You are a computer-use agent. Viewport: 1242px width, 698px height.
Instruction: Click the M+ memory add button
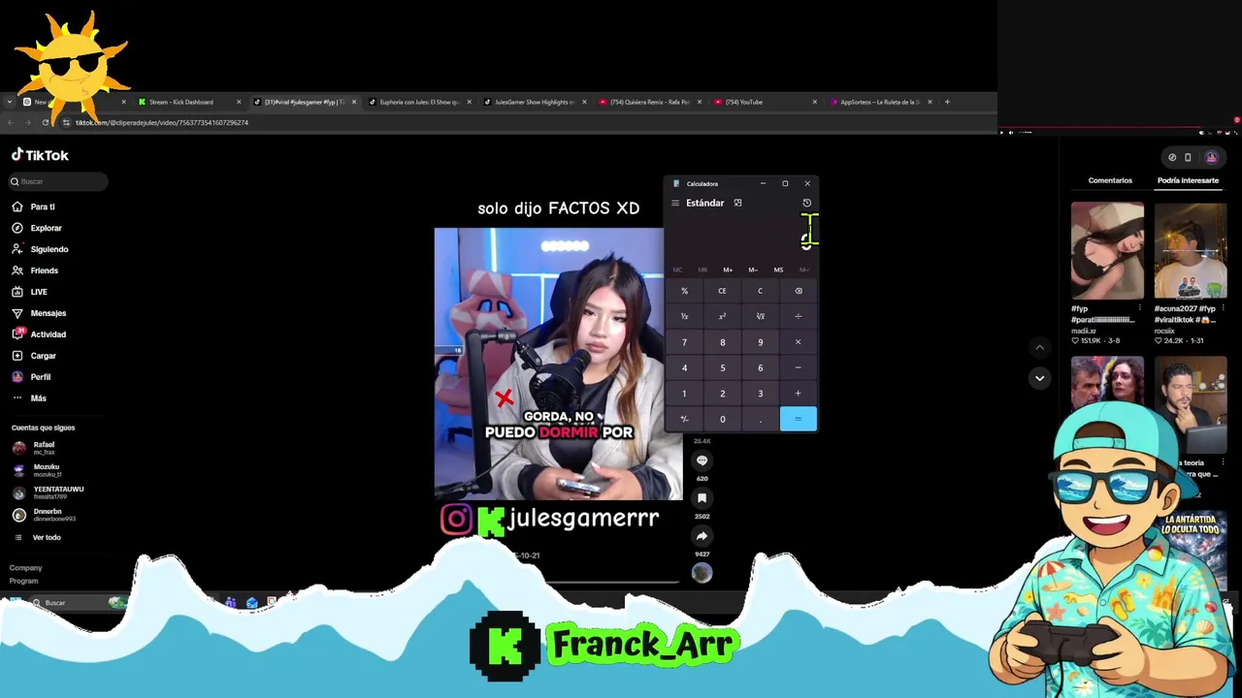(x=728, y=270)
